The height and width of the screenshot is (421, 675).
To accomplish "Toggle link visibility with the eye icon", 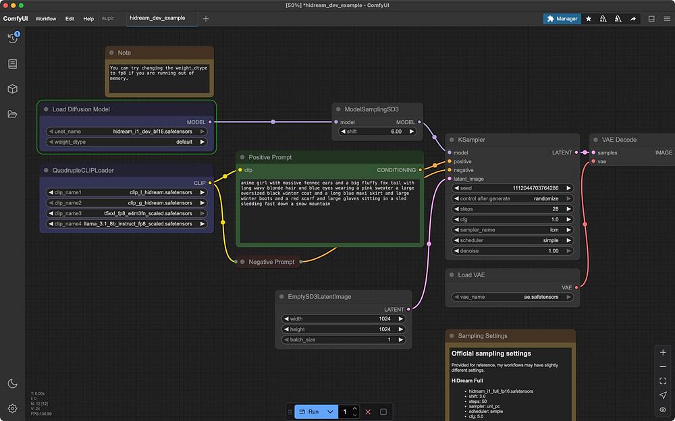I will [663, 409].
